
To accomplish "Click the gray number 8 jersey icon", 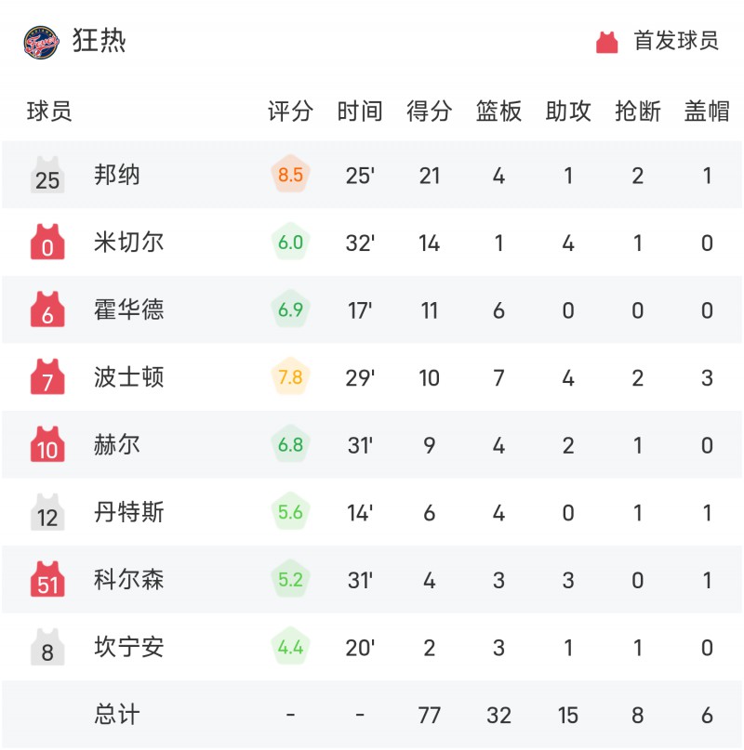I will (x=47, y=647).
